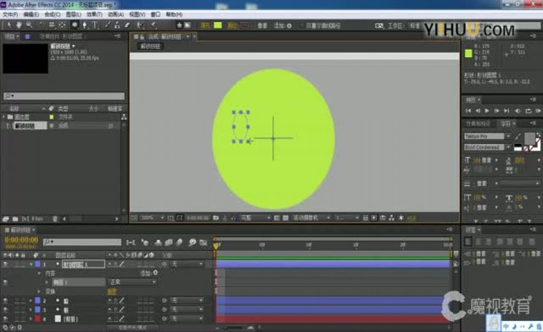Click draft 3D icon in timeline
This screenshot has height=332, width=543.
pos(145,242)
